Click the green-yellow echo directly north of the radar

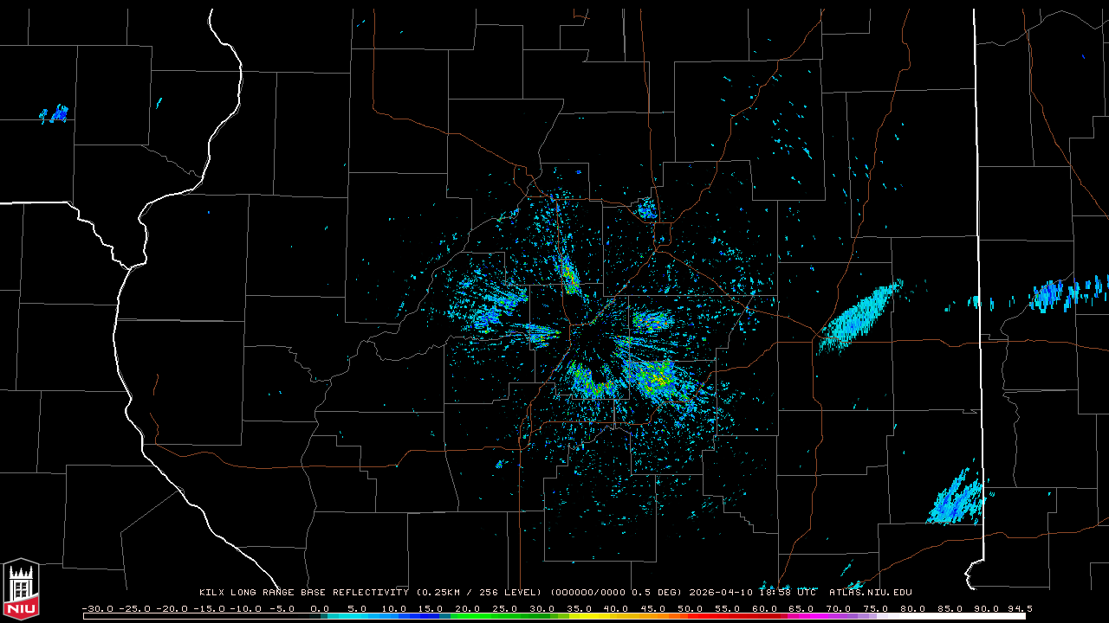569,275
